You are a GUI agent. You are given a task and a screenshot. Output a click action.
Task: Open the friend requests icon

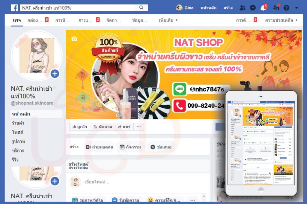[242, 8]
